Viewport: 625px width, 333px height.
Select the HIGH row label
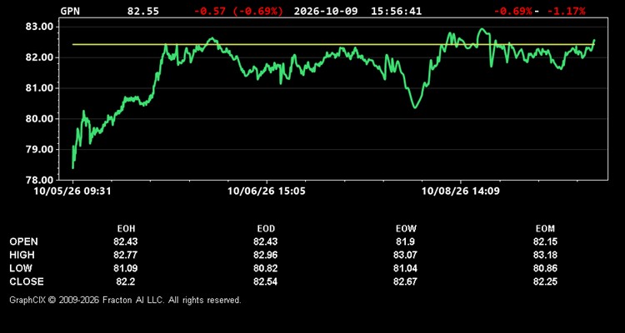(x=22, y=255)
